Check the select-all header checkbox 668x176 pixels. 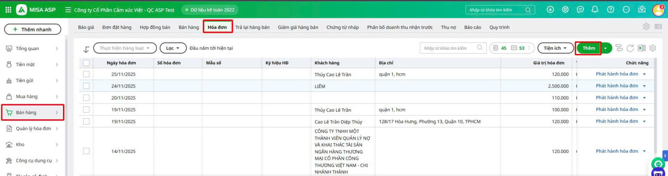click(x=86, y=63)
